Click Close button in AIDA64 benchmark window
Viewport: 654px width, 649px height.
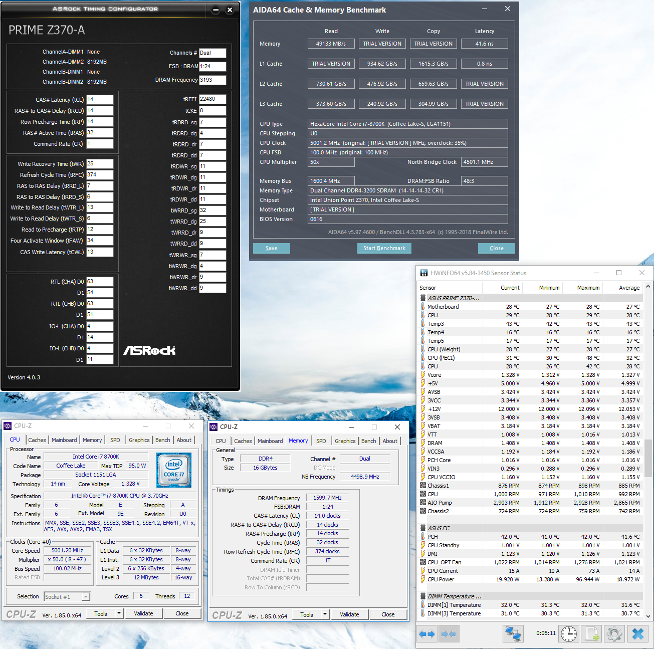coord(496,248)
